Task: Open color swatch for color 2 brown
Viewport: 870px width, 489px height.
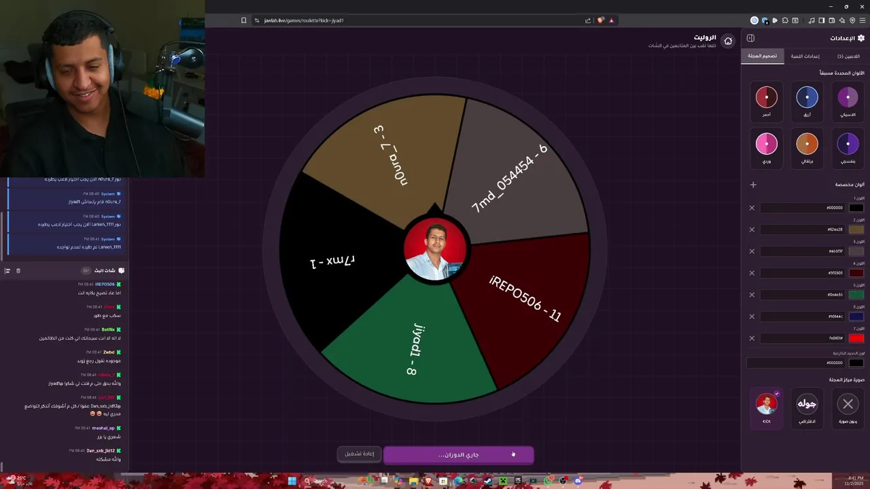Action: pyautogui.click(x=856, y=230)
